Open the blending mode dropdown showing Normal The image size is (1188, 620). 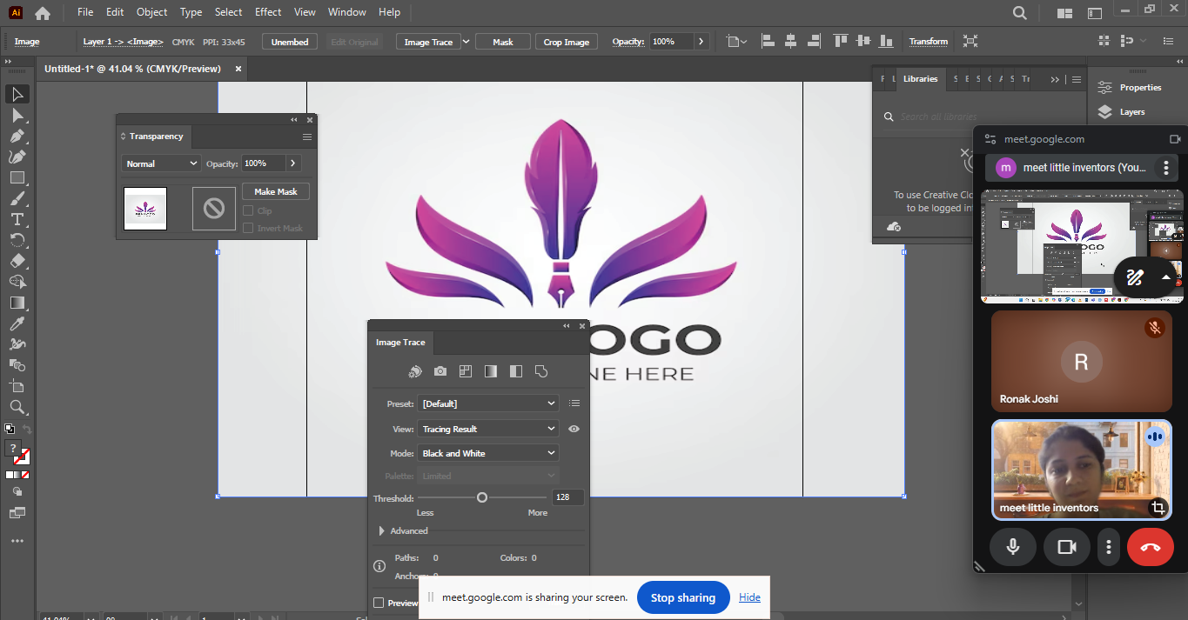[x=162, y=163]
